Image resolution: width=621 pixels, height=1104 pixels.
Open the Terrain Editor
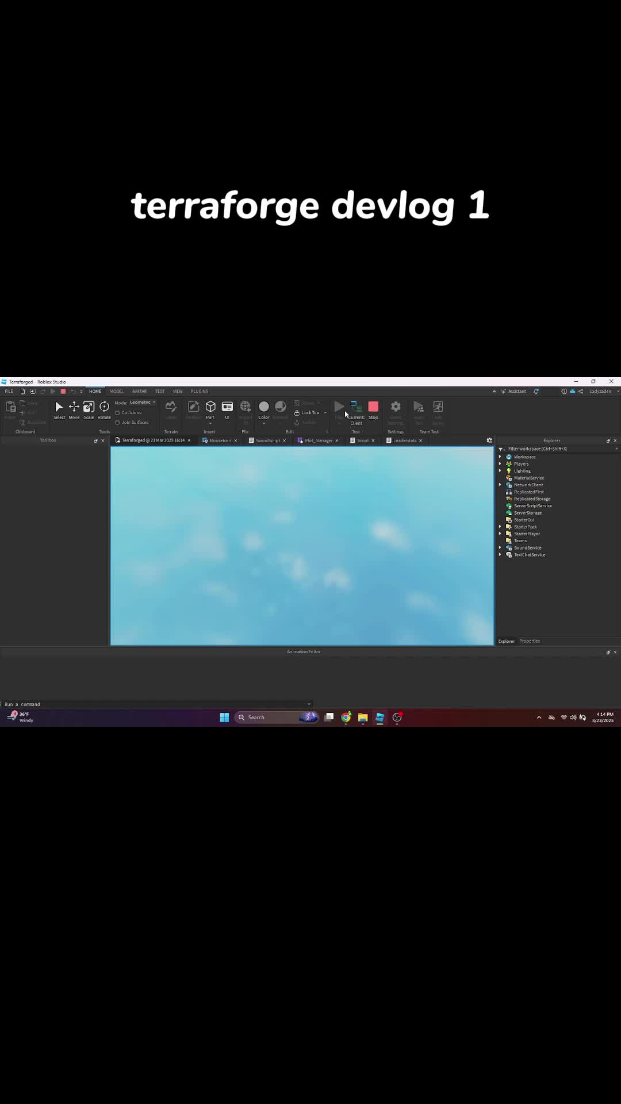[171, 410]
